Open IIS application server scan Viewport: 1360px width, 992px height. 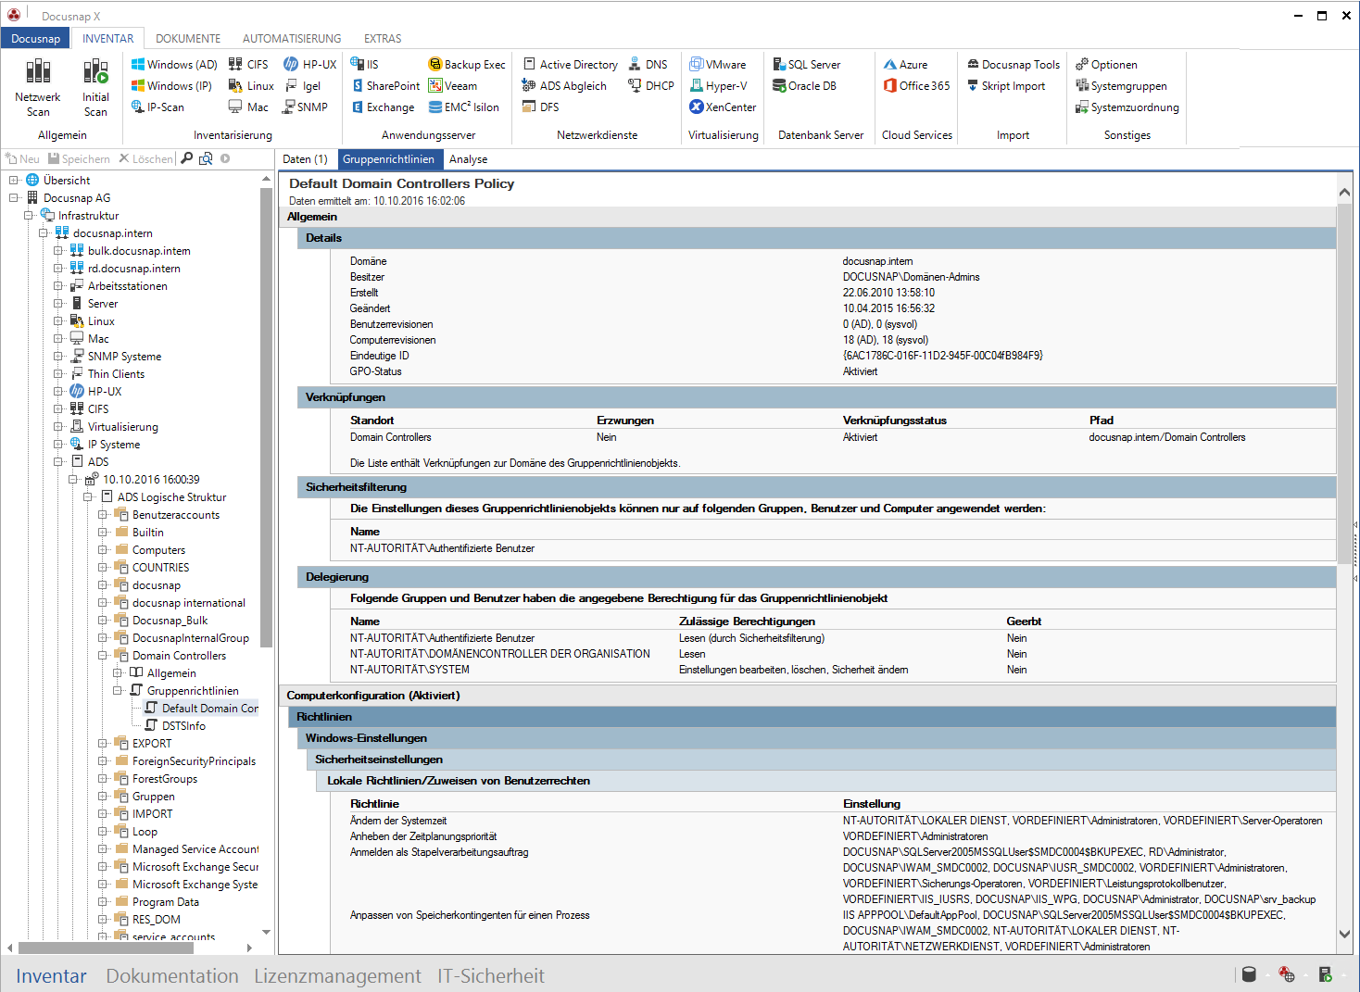tap(365, 65)
